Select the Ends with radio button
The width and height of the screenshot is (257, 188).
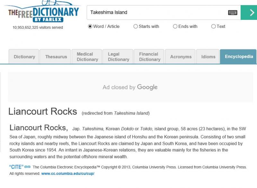175,27
